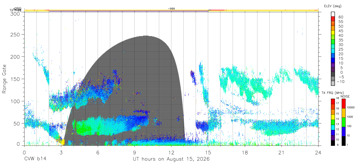Viewport: 358px width, 165px height.
Task: Select the purple swatch in TX FRQ bar
Action: [333, 138]
